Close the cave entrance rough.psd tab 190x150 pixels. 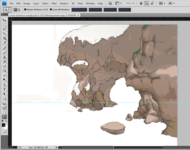coord(78,15)
